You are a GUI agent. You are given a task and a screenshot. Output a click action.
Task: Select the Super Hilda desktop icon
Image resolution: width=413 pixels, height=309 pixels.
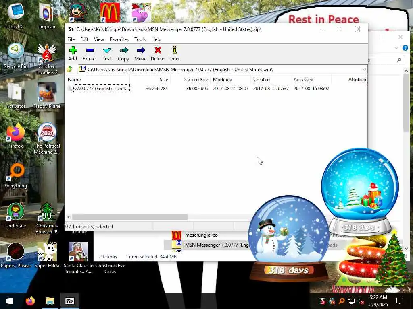47,255
